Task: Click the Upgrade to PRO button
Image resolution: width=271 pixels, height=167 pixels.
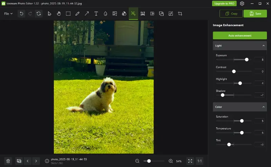Action: (x=224, y=3)
